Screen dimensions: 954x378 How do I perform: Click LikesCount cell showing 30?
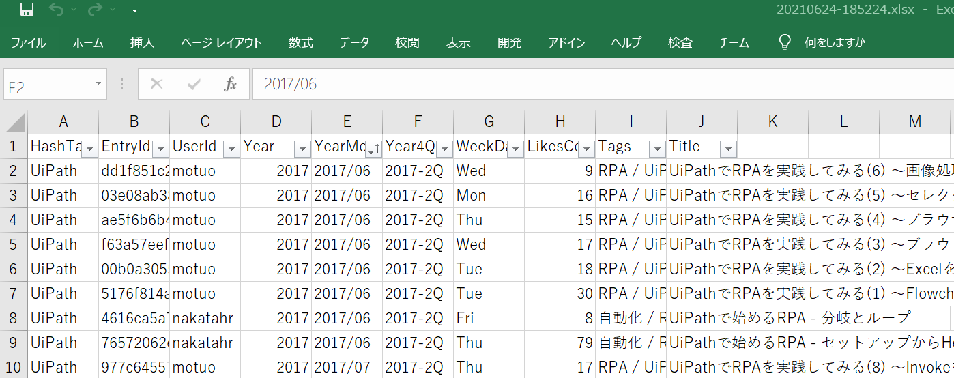(x=560, y=293)
